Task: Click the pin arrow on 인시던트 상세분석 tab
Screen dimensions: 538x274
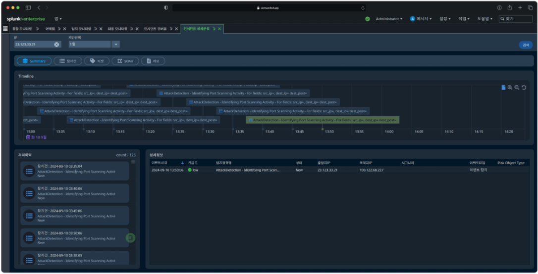Action: [214, 29]
